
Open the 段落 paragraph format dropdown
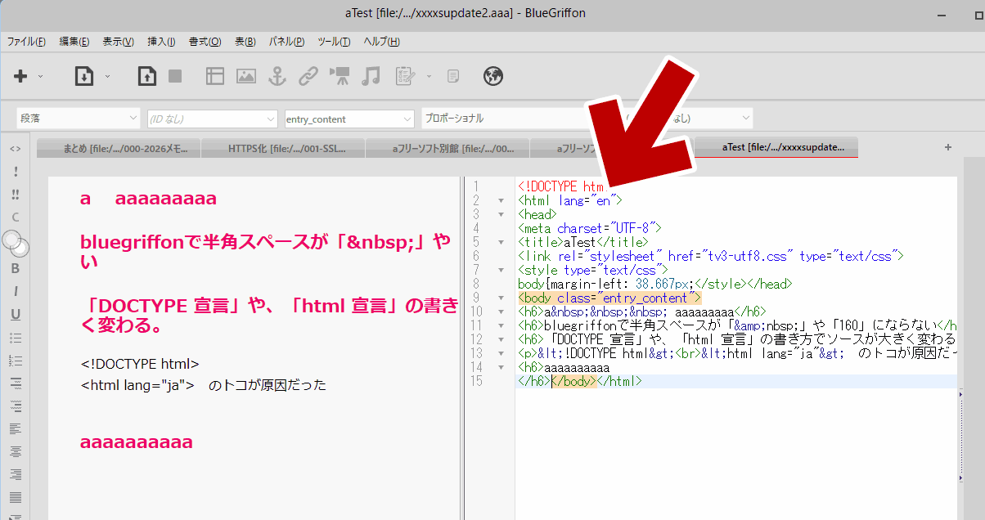[x=79, y=119]
